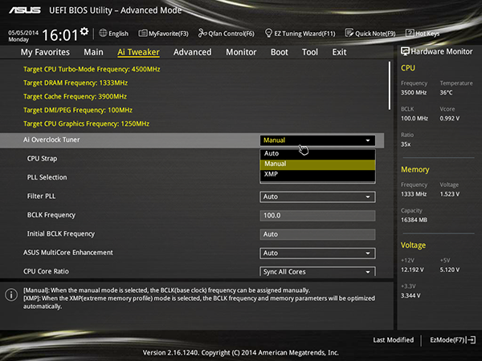Viewport: 482px width, 361px height.
Task: Click the +12V reading 12.192 V
Action: [x=412, y=270]
